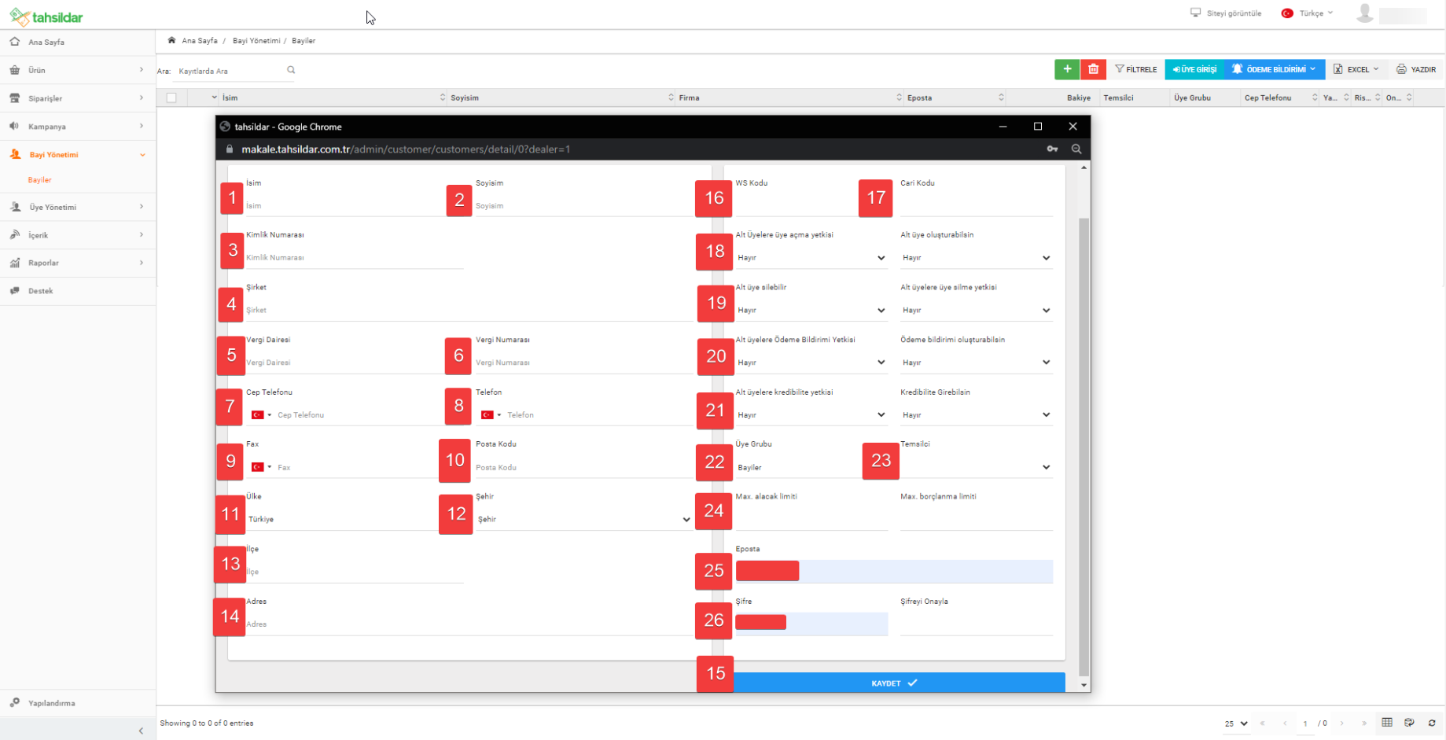1446x740 pixels.
Task: Open the Şehir dropdown
Action: click(583, 519)
